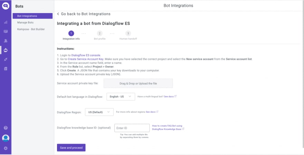Open How to create FAQ Bot link
This screenshot has width=304, height=155.
167,127
